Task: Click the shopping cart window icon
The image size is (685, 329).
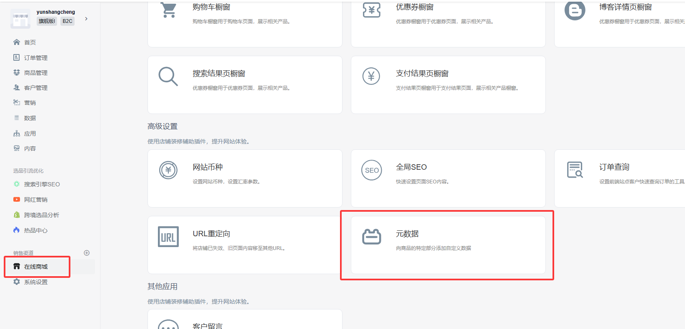Action: [x=169, y=10]
